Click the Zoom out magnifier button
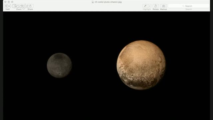Viewport: 213px width, 120px height. tap(16, 6)
